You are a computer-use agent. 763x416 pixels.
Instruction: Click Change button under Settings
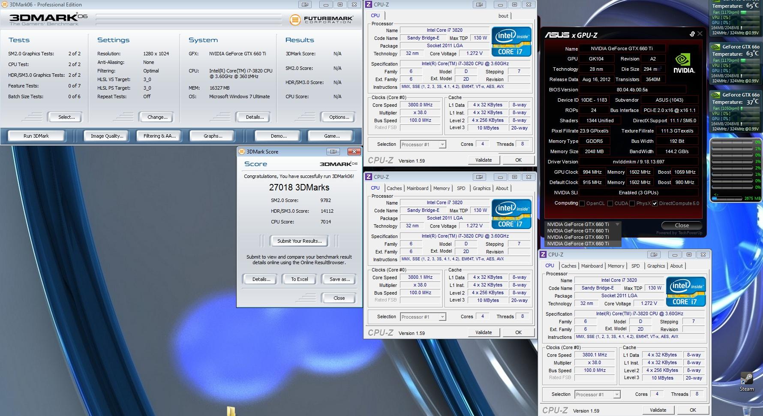coord(157,117)
